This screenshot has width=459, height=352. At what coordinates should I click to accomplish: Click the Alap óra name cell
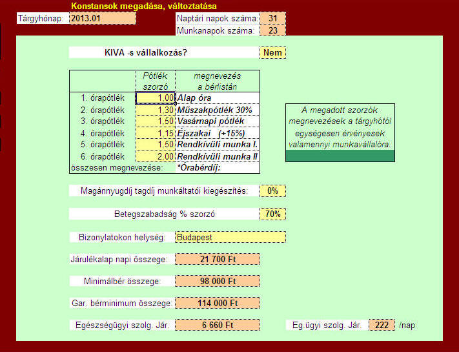tap(218, 98)
